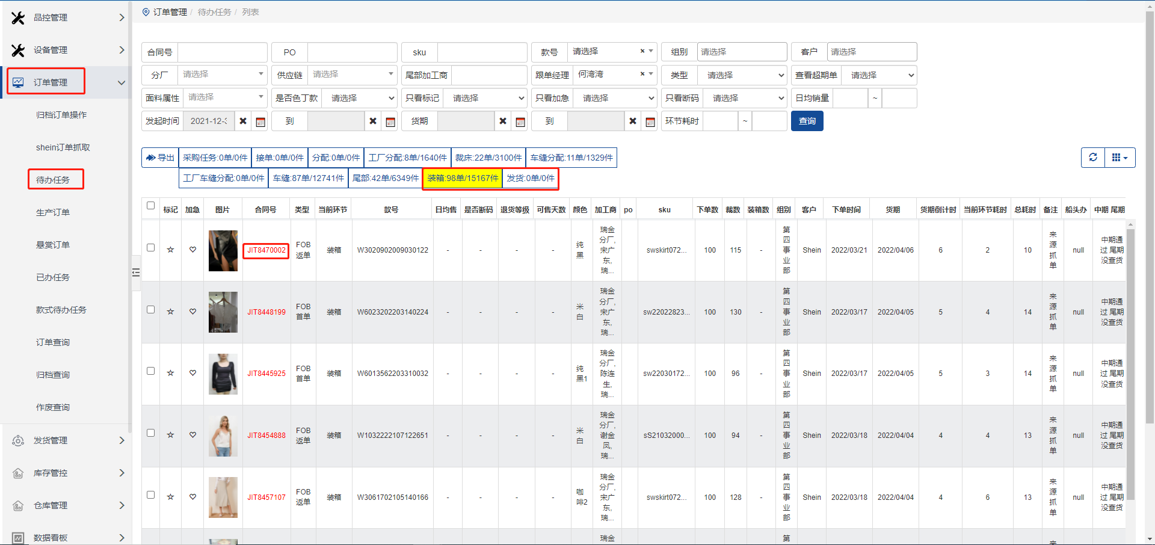The image size is (1155, 545).
Task: Click the 合同号 input field
Action: point(222,52)
